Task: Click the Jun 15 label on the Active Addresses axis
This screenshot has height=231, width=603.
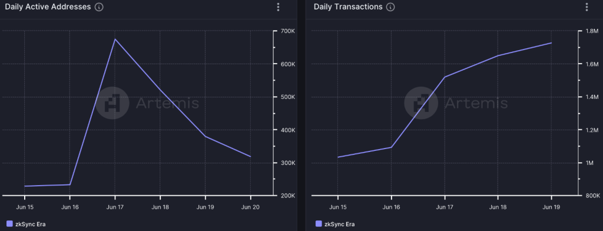Action: (25, 207)
